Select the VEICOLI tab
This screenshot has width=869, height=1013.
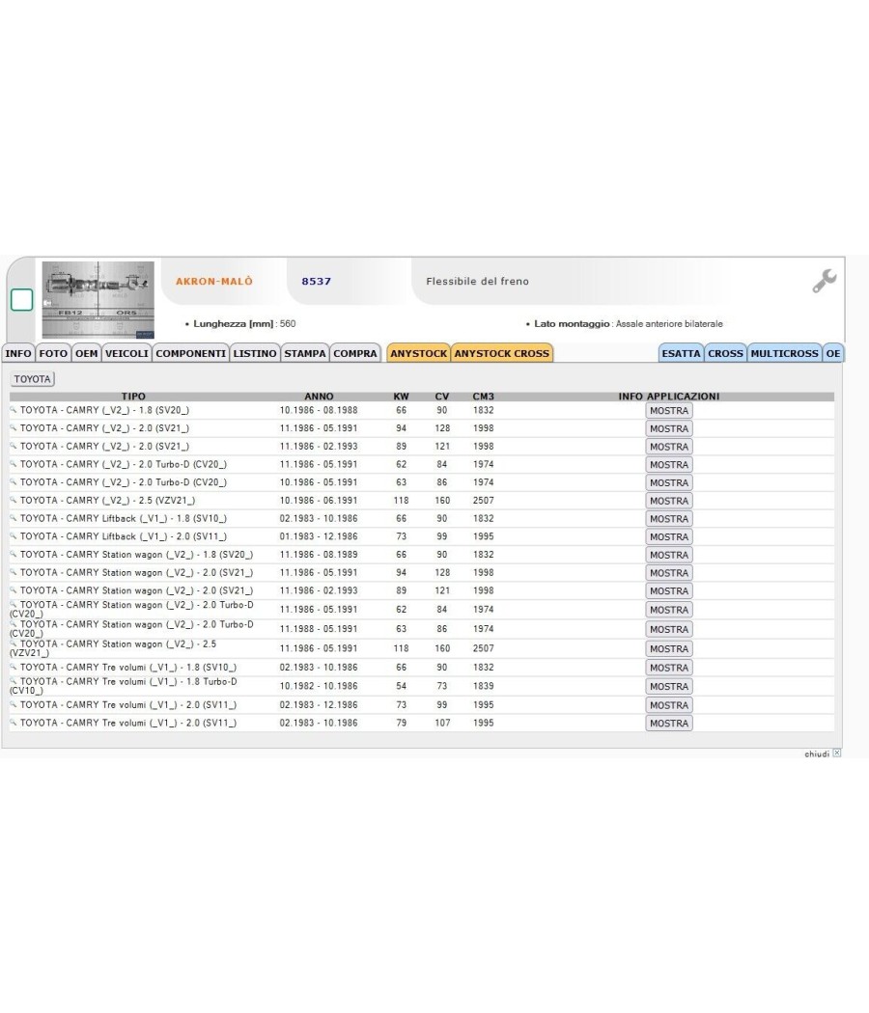[x=126, y=353]
